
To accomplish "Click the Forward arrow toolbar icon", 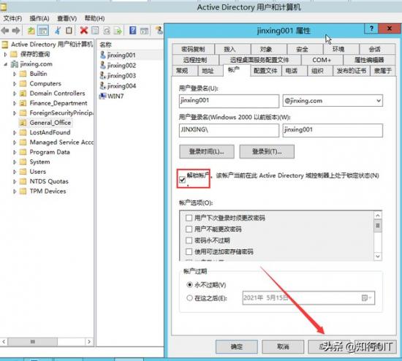I will (16, 31).
